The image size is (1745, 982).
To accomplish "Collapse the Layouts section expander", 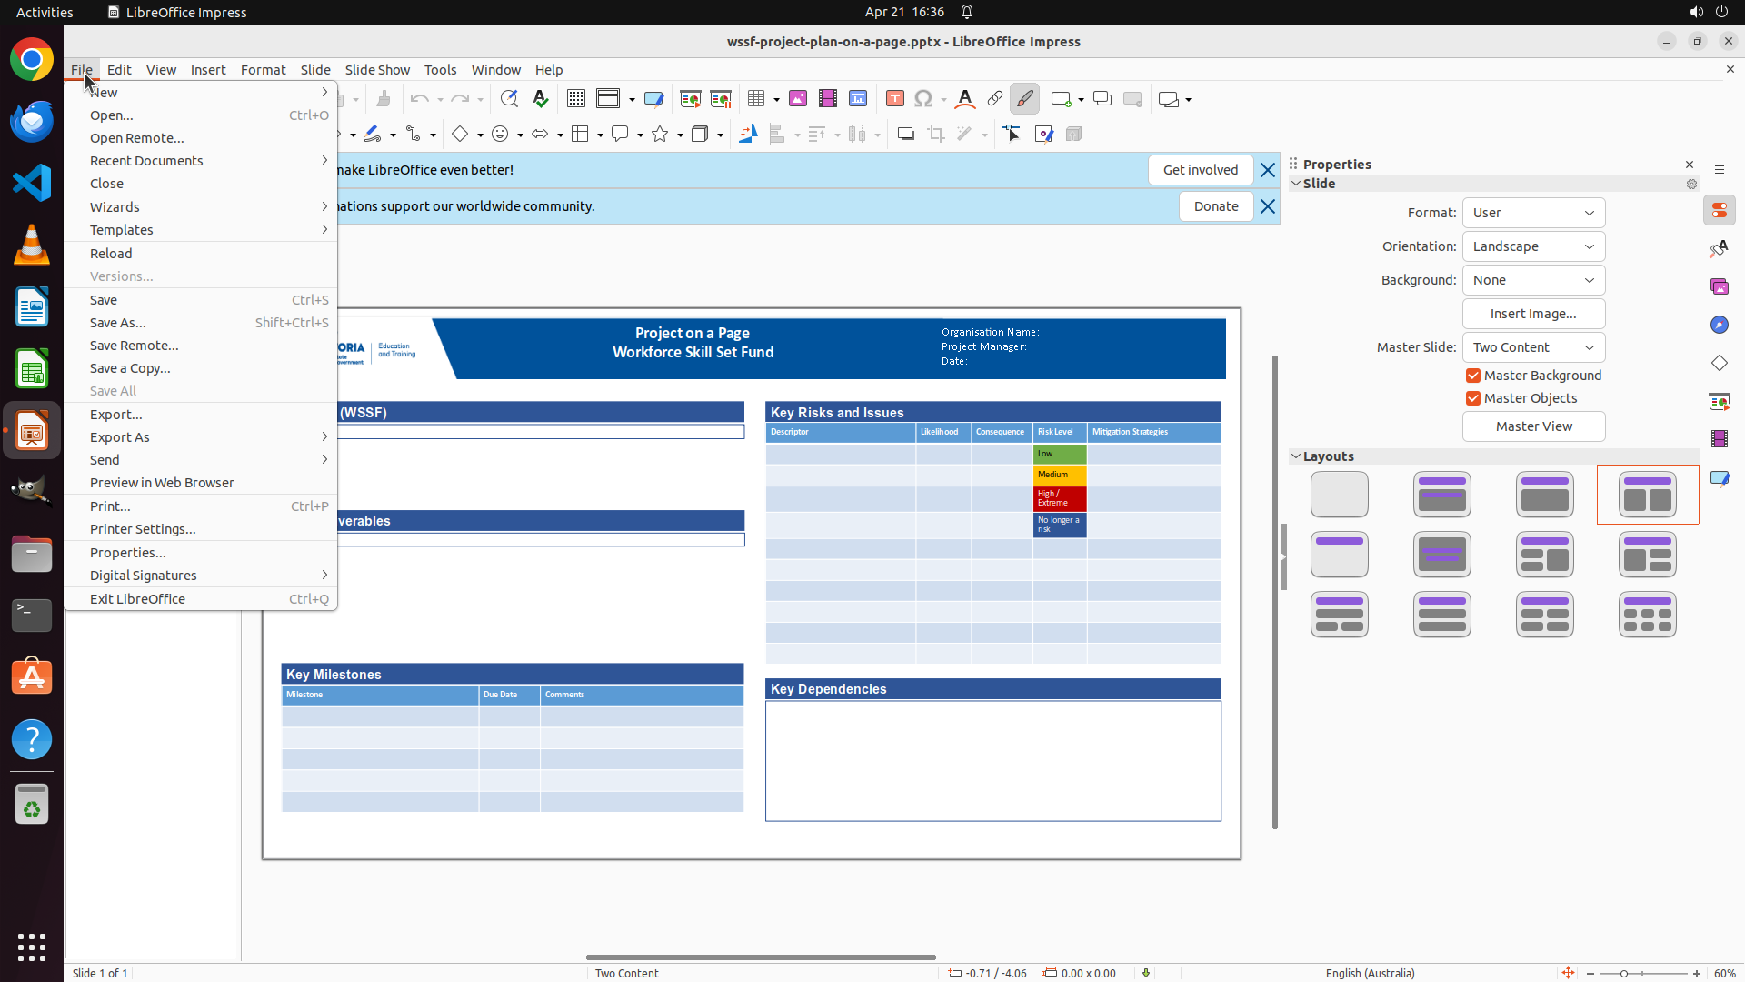I will [1296, 456].
